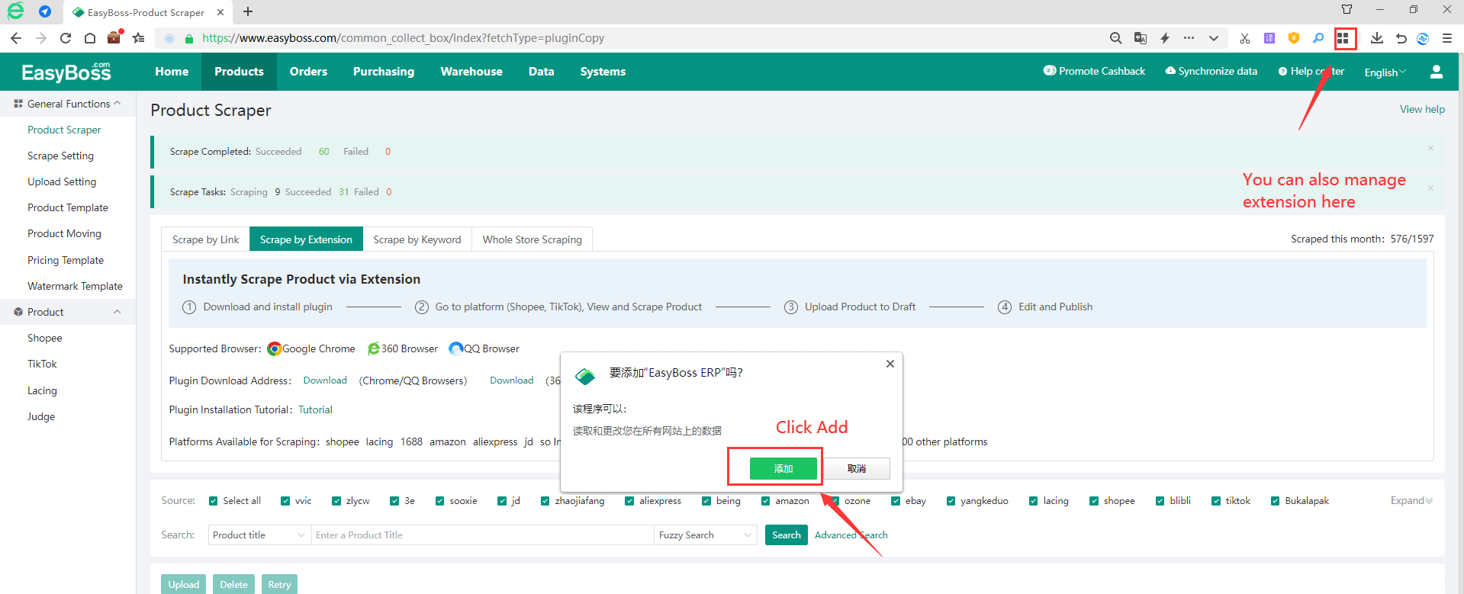The width and height of the screenshot is (1464, 594).
Task: Switch to Scrape by Link tab
Action: point(205,239)
